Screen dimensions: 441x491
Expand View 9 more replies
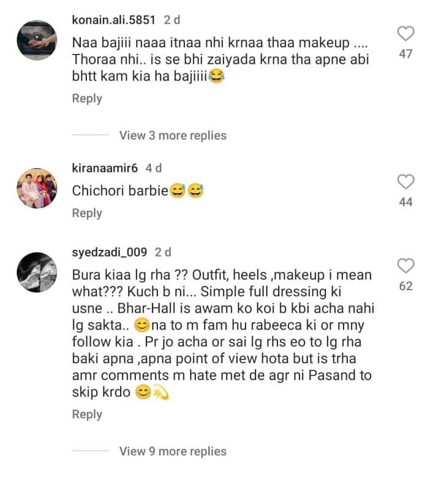(173, 451)
